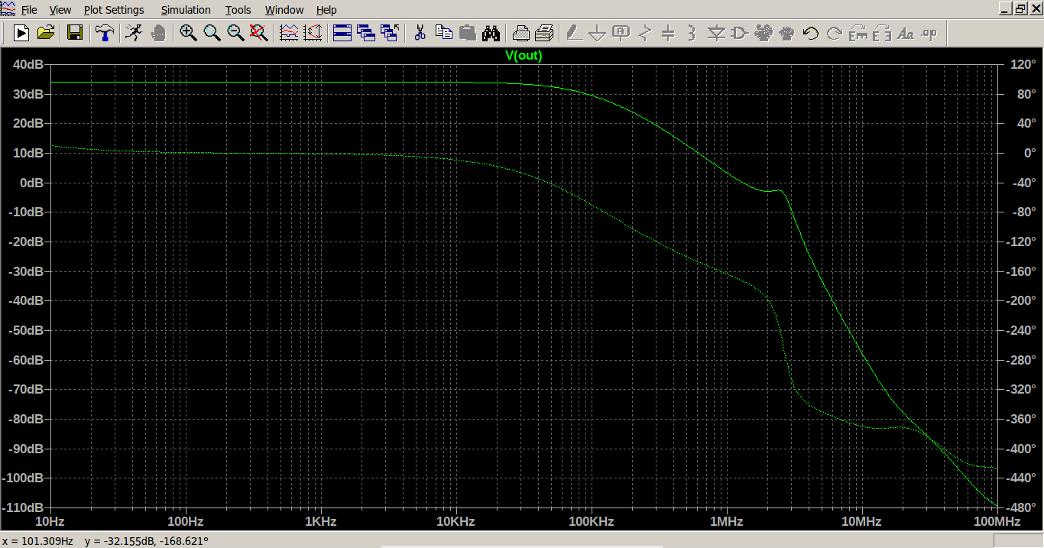
Task: Click the 120° phase axis label
Action: coord(1022,65)
